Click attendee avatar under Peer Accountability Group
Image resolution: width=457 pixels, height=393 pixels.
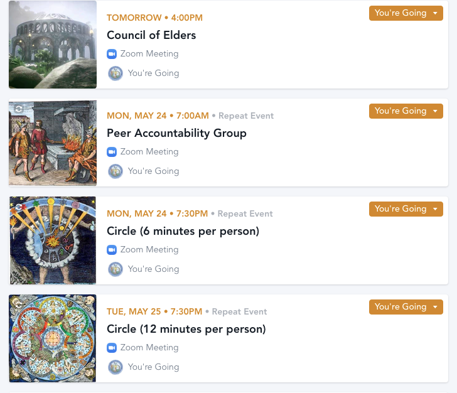click(x=115, y=171)
